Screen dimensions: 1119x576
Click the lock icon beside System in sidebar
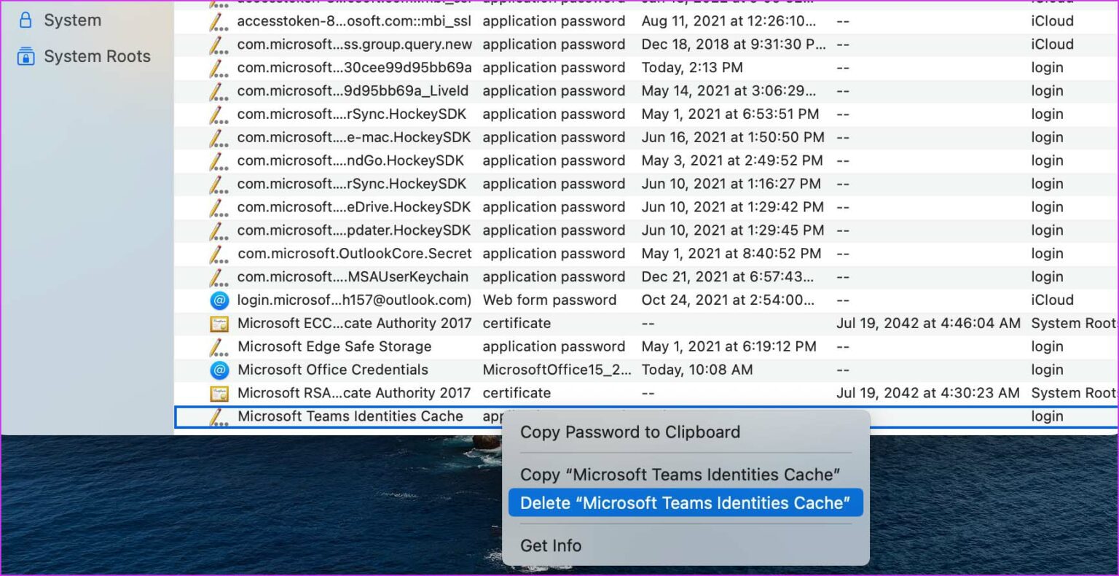point(26,20)
